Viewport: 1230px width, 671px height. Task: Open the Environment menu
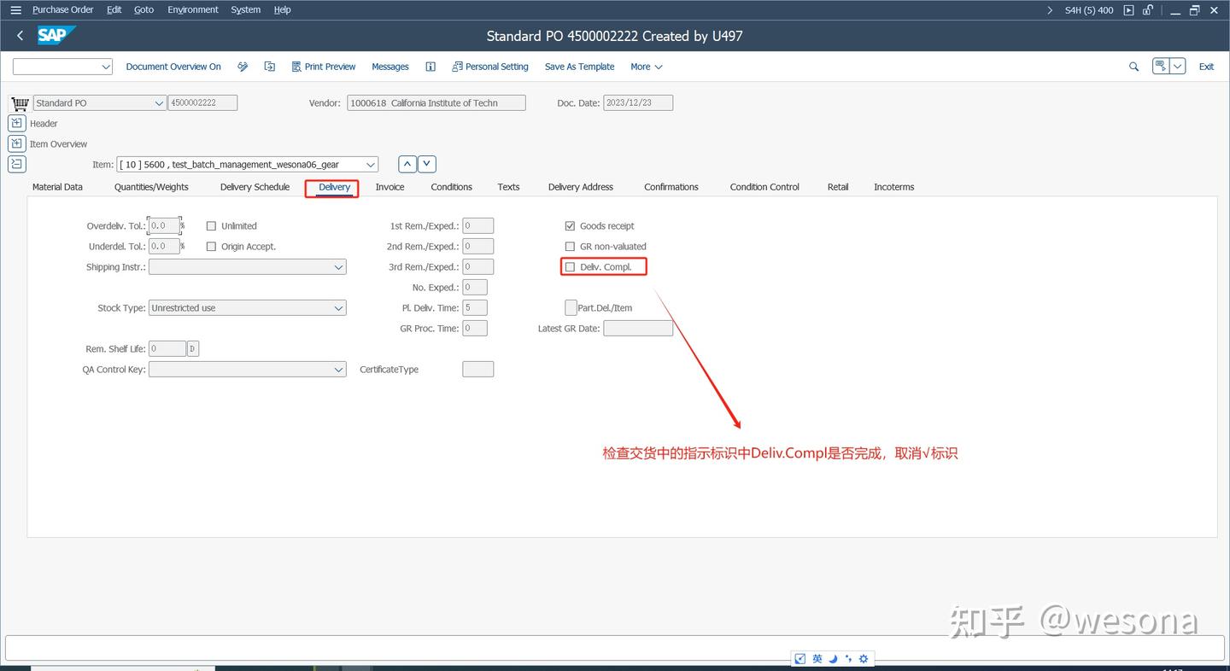[x=193, y=10]
